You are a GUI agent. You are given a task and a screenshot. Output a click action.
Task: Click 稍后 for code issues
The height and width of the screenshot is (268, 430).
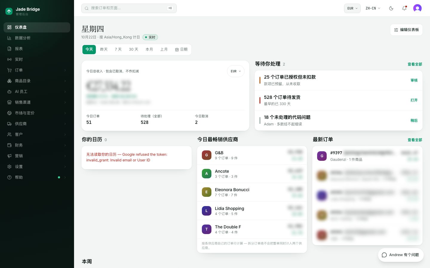click(414, 121)
